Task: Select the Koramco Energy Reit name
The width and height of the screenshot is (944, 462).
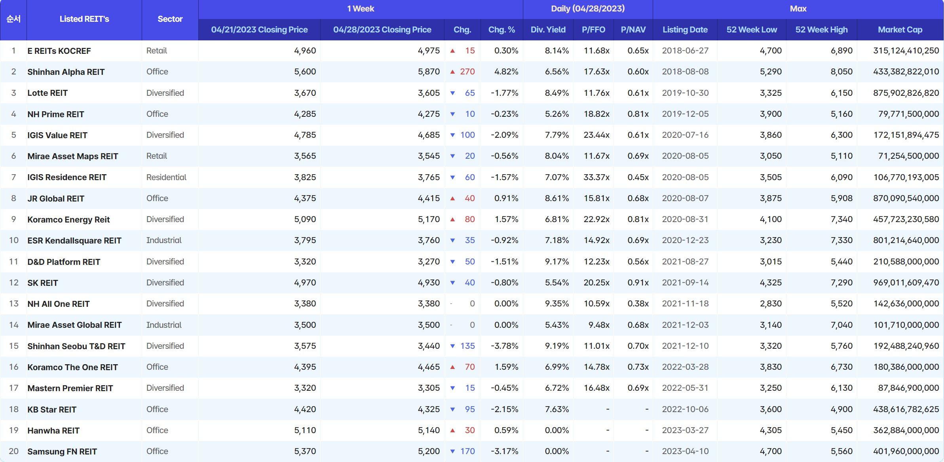Action: pyautogui.click(x=68, y=220)
